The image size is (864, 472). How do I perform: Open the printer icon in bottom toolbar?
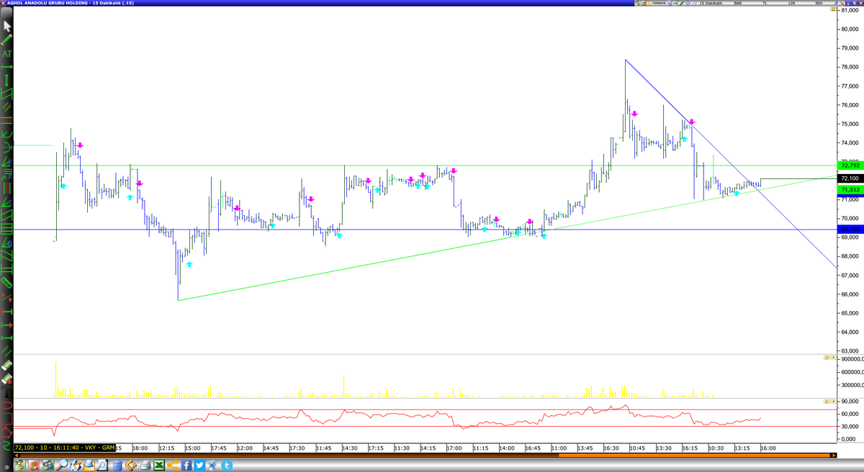coord(145,465)
